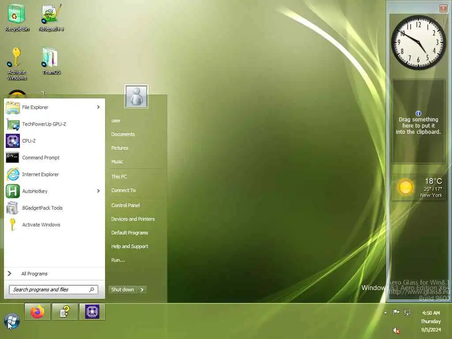Click the Activate Windows key icon in Start menu
This screenshot has width=452, height=339.
pos(13,225)
